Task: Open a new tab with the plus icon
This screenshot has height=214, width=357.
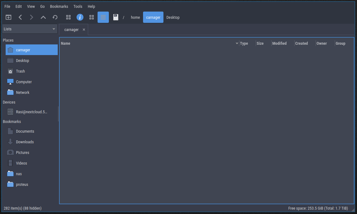Action: tap(8, 17)
